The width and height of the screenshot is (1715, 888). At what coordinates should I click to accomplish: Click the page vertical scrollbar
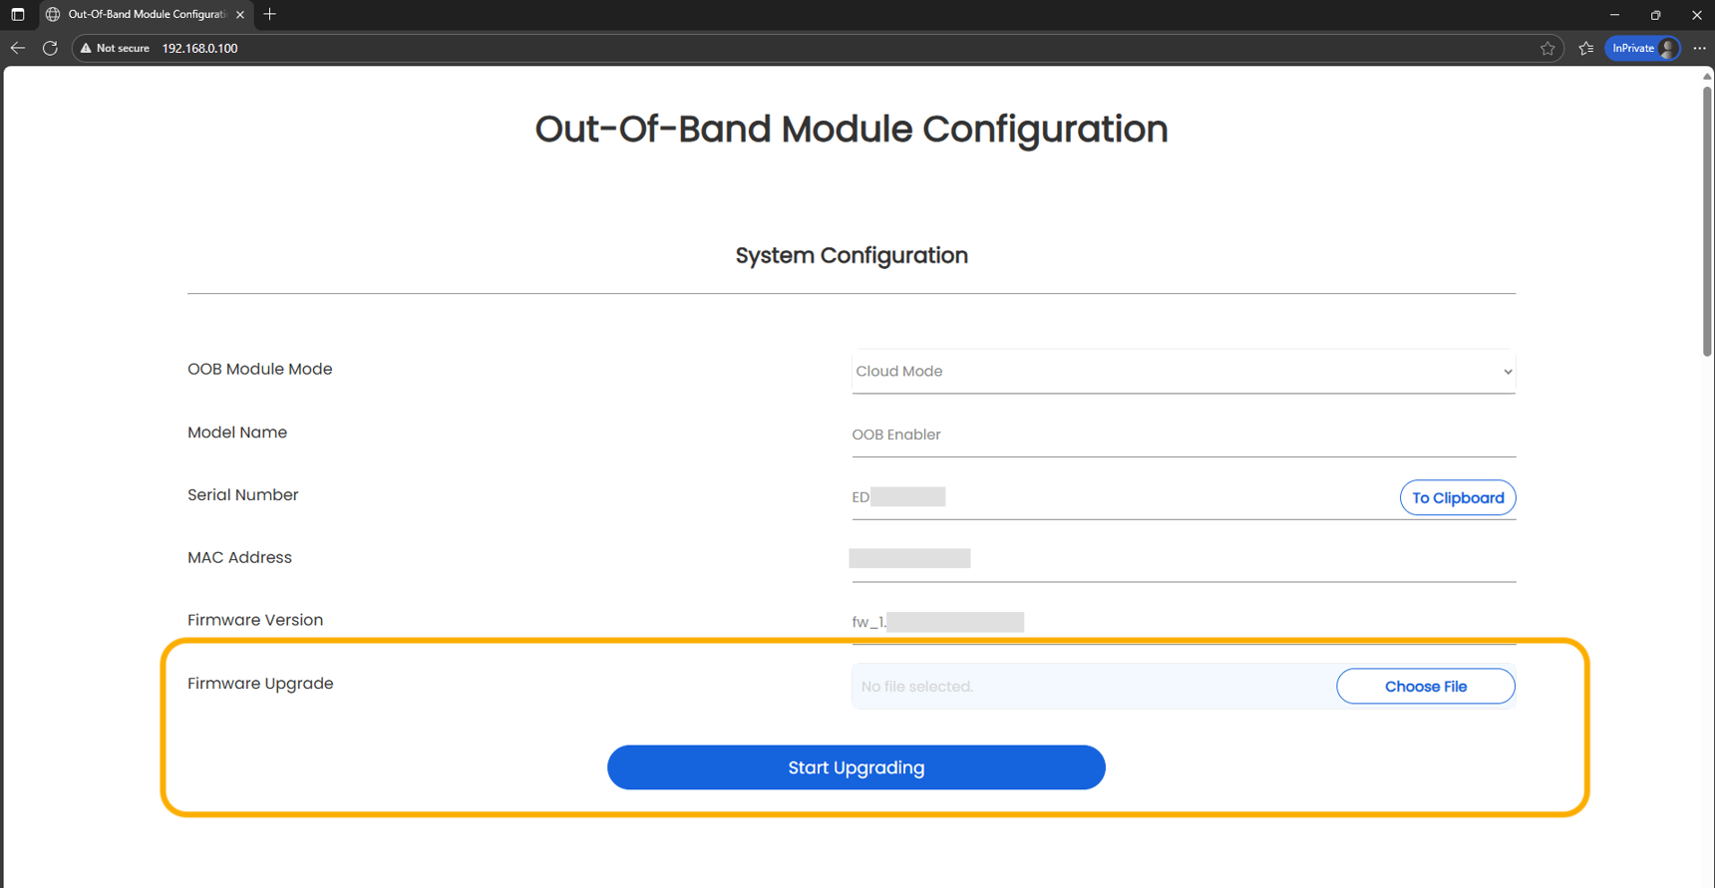click(x=1706, y=219)
